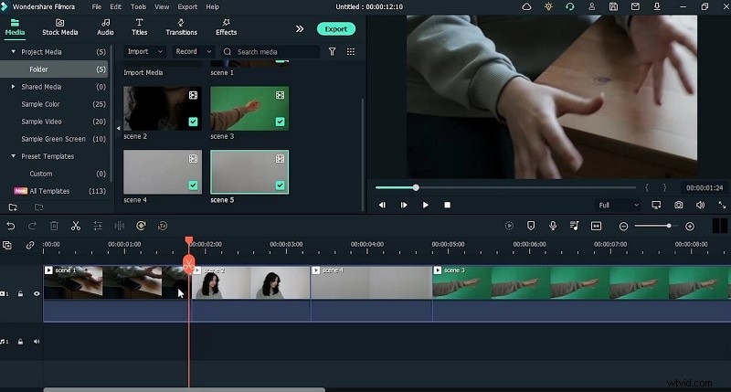This screenshot has height=392, width=731.
Task: Open the Stock Media tab
Action: tap(59, 27)
